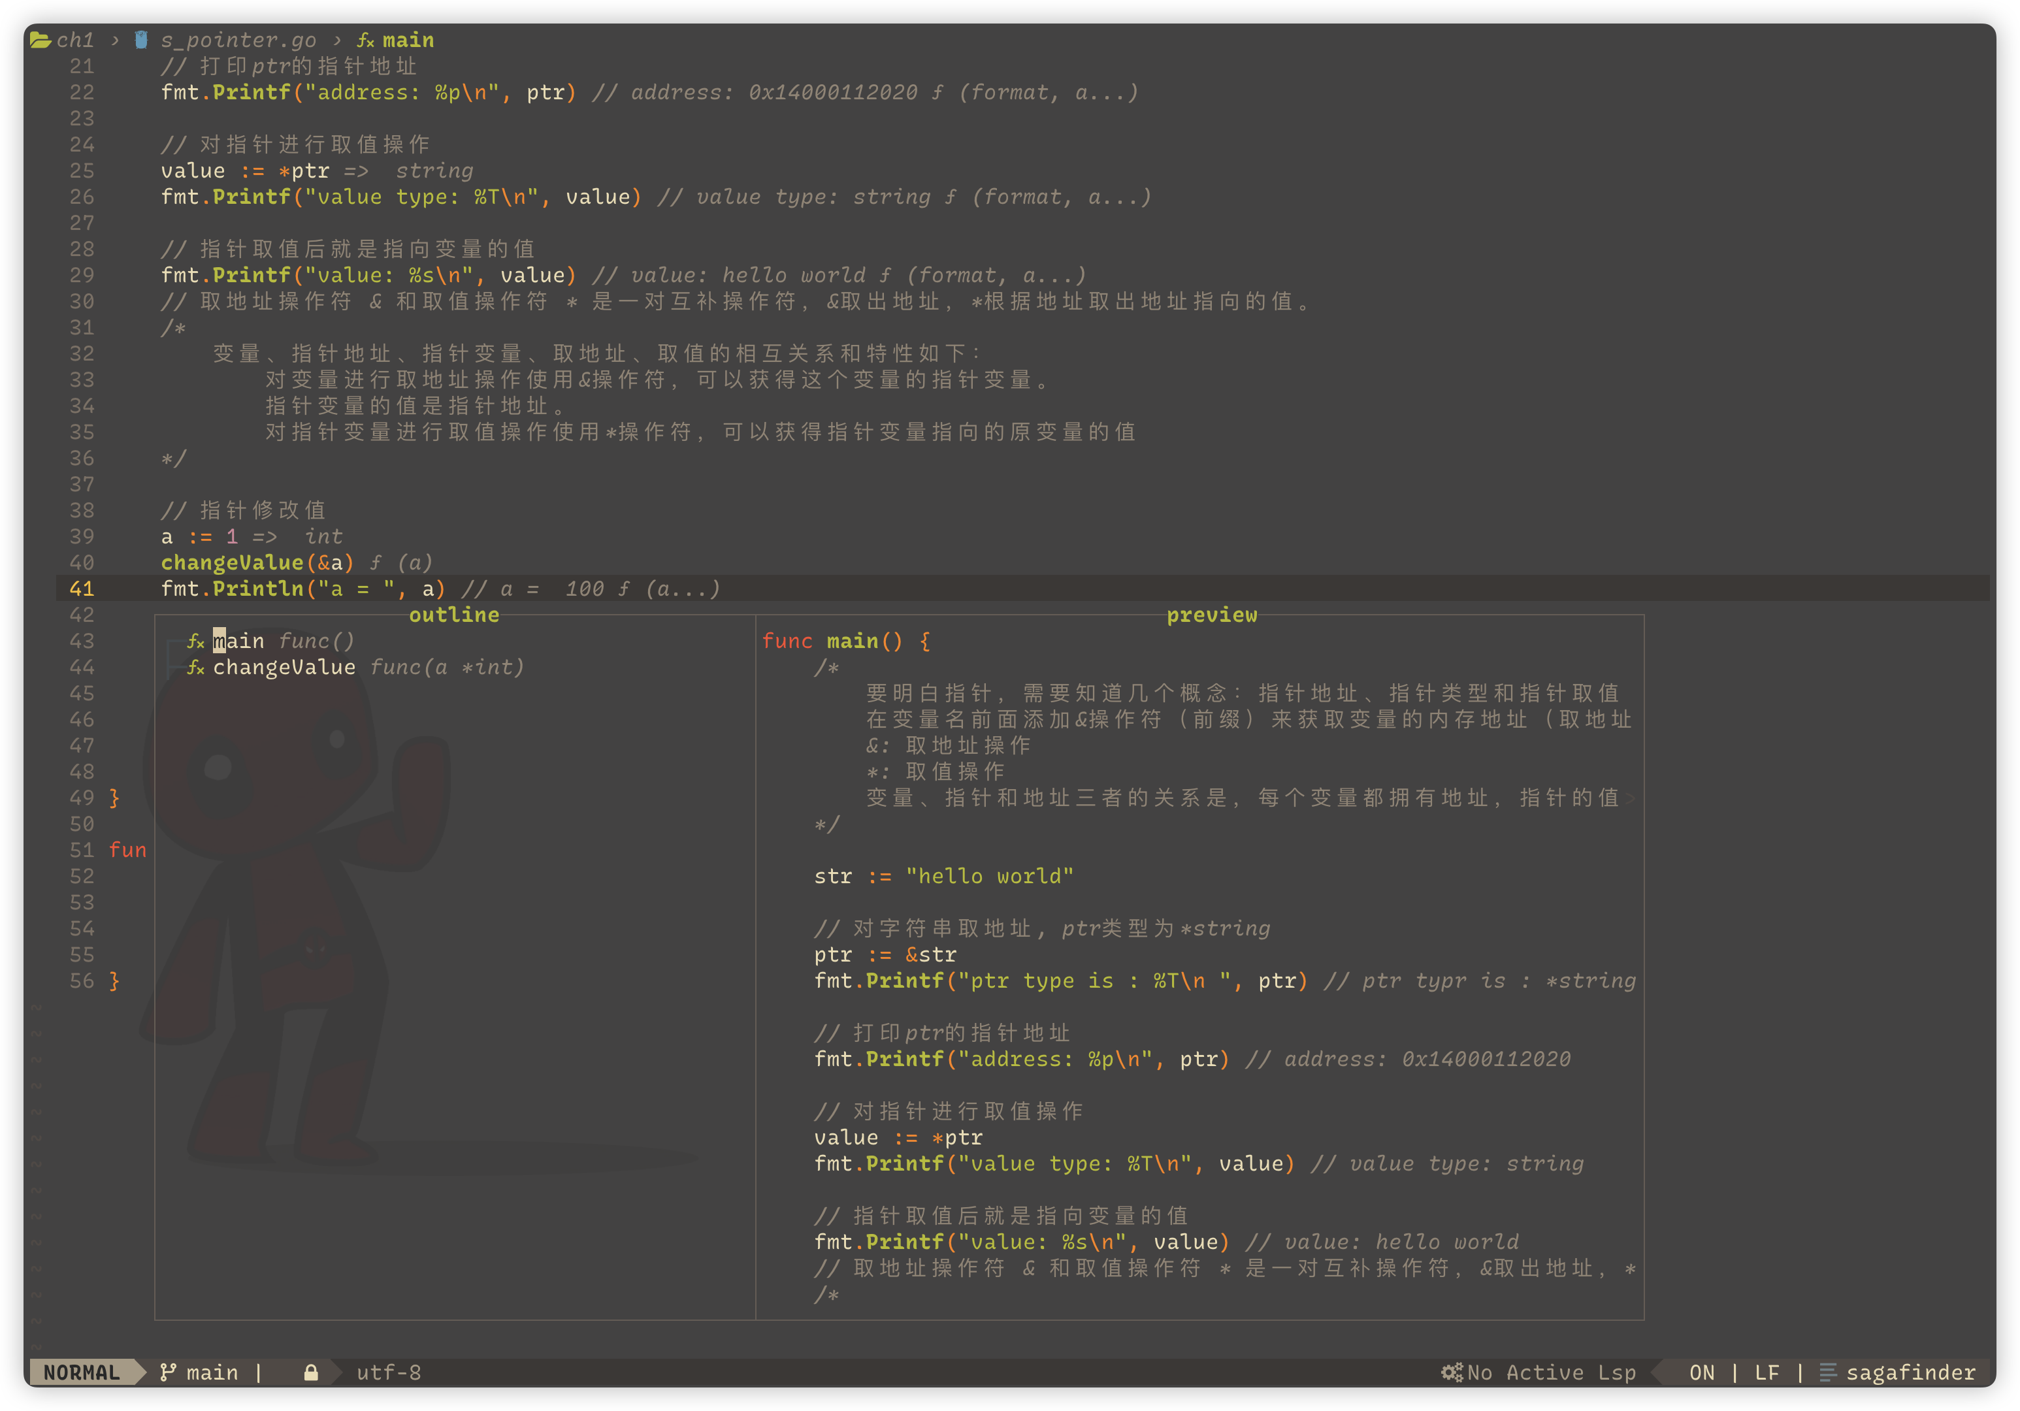The width and height of the screenshot is (2020, 1411).
Task: Click the function icon beside changeValue in outline
Action: (195, 668)
